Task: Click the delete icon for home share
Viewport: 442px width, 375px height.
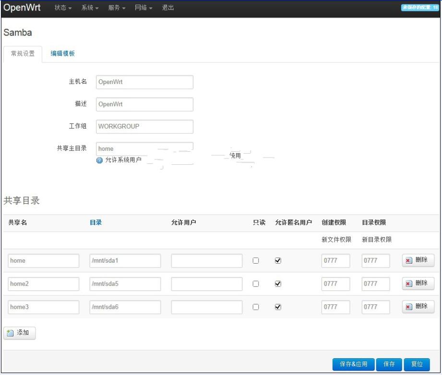Action: [x=409, y=261]
